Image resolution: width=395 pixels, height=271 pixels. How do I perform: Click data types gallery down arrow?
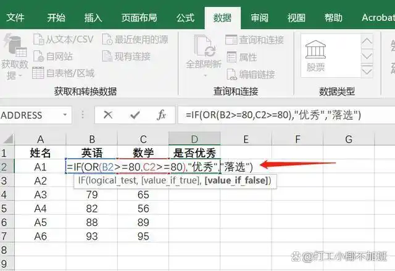pos(367,56)
